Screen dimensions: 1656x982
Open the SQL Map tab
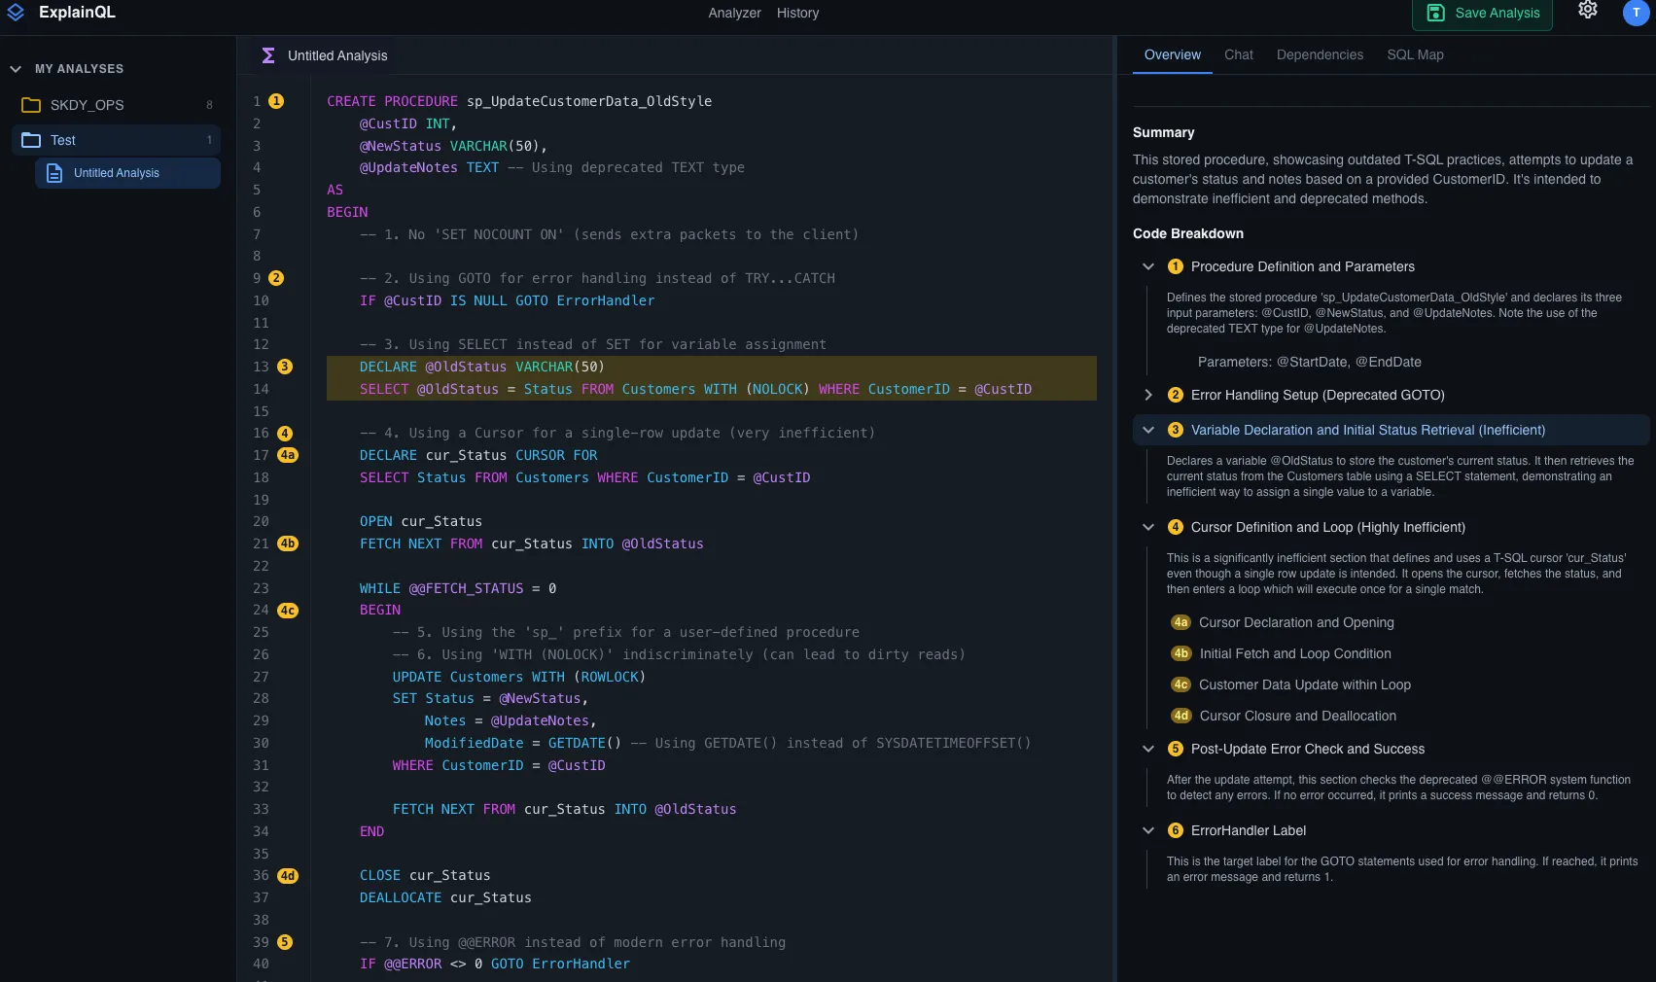1415,54
